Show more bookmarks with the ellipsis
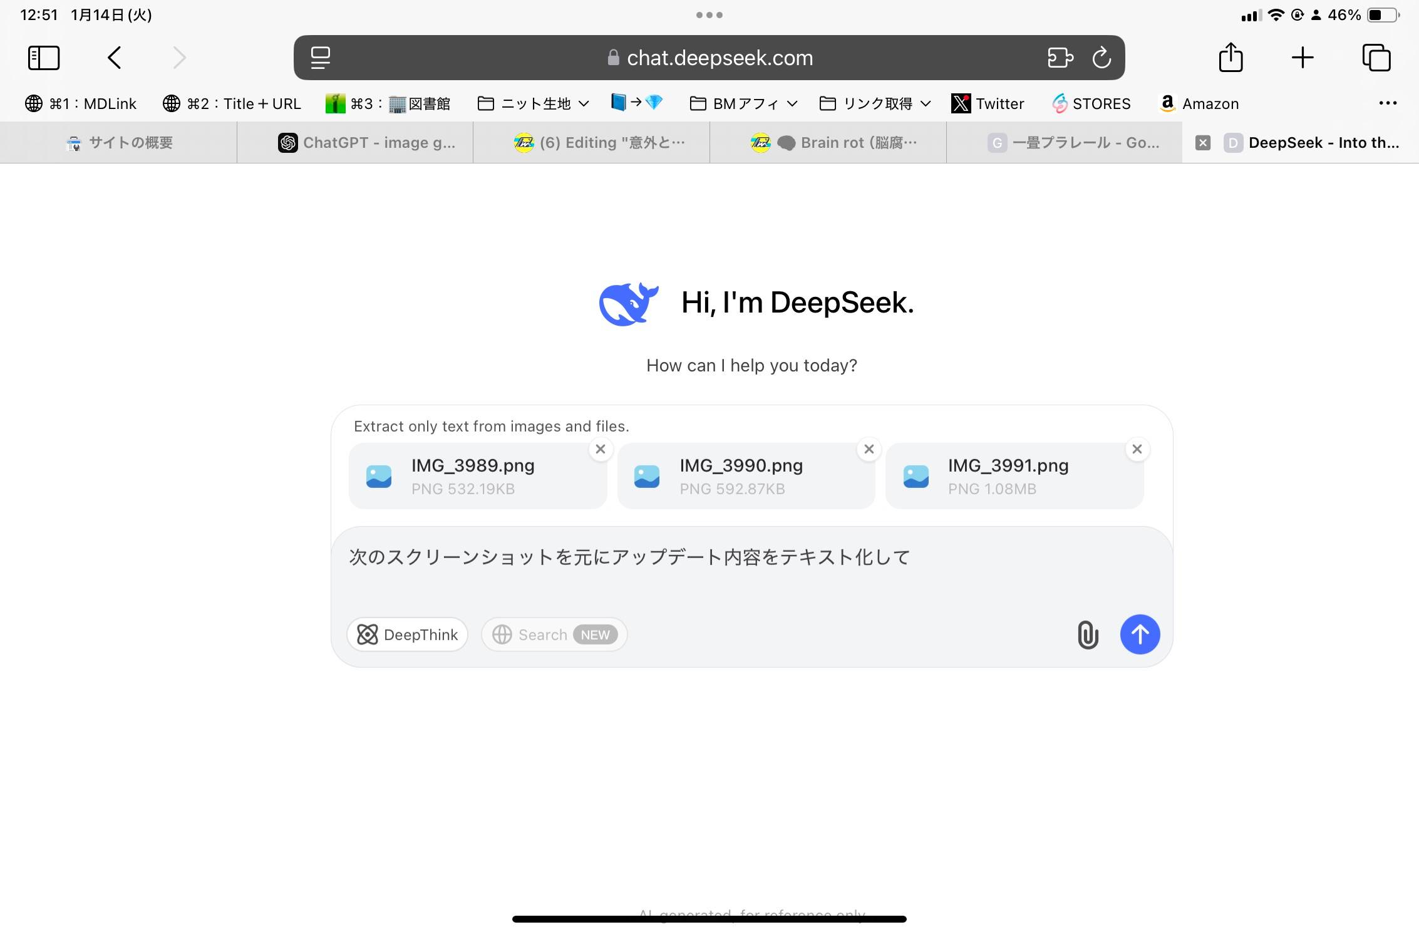Screen dimensions: 1419x932 click(x=1388, y=103)
